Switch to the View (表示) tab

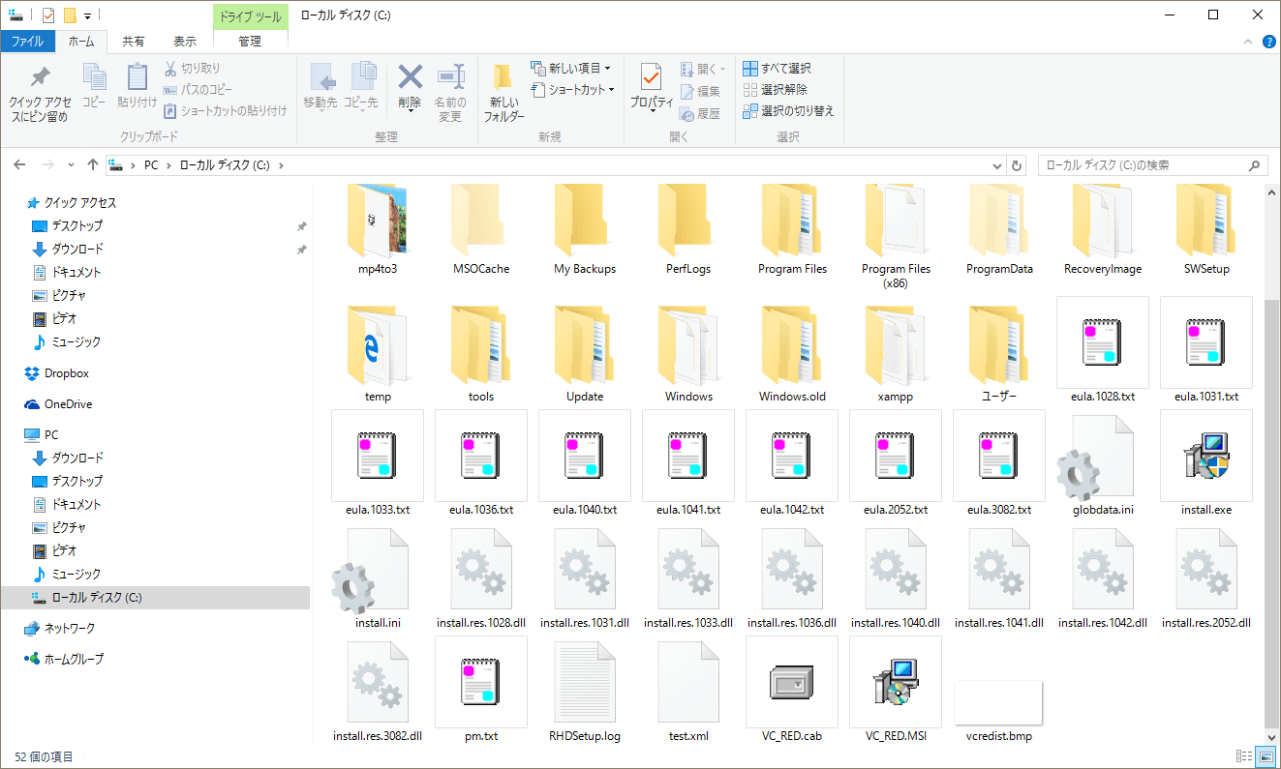[184, 42]
